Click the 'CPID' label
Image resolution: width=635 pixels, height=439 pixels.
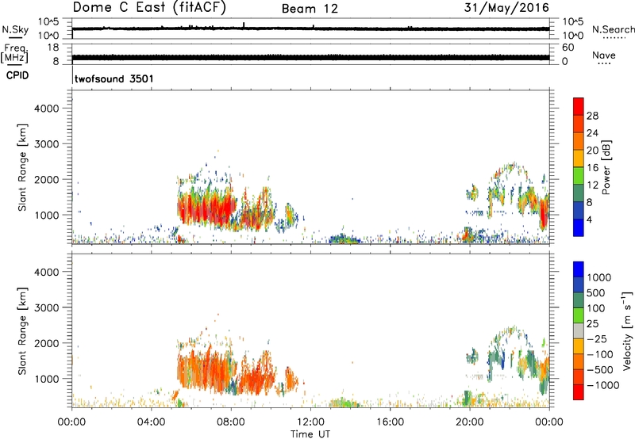(x=17, y=75)
